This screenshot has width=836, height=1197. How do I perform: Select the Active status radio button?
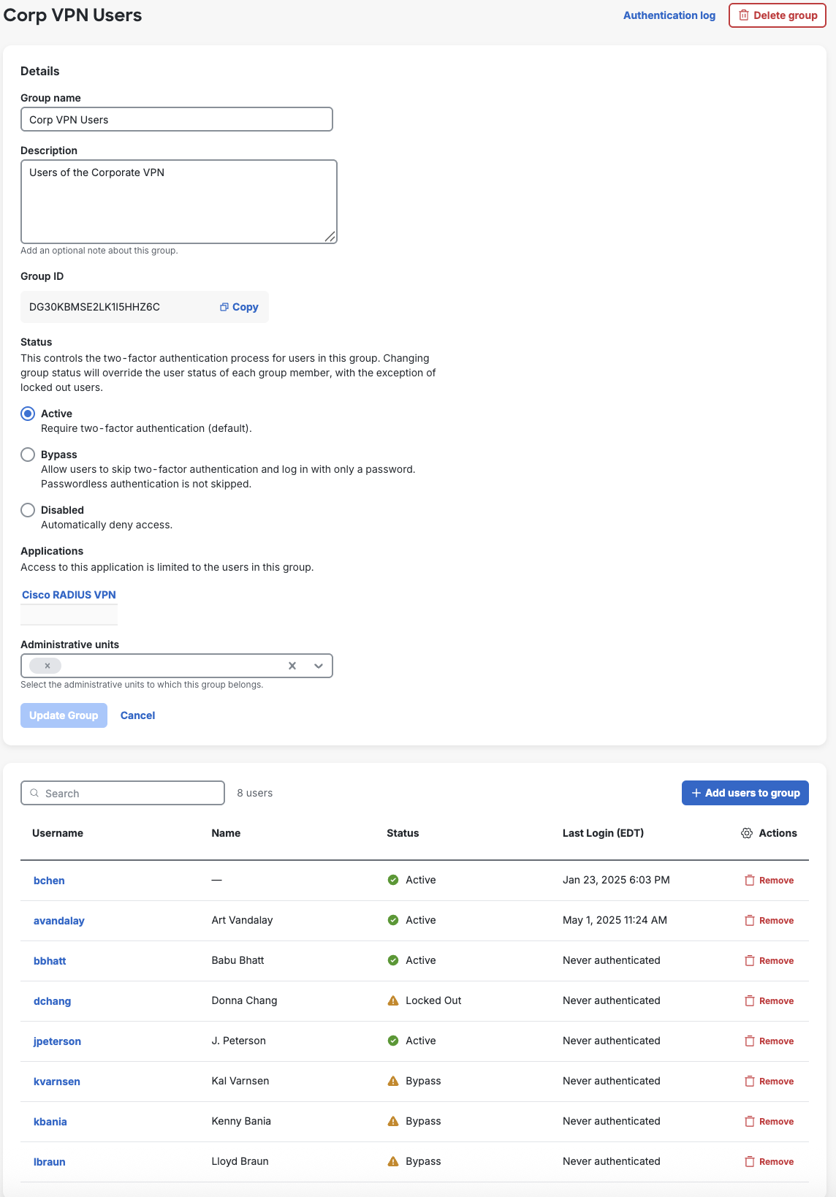tap(28, 414)
